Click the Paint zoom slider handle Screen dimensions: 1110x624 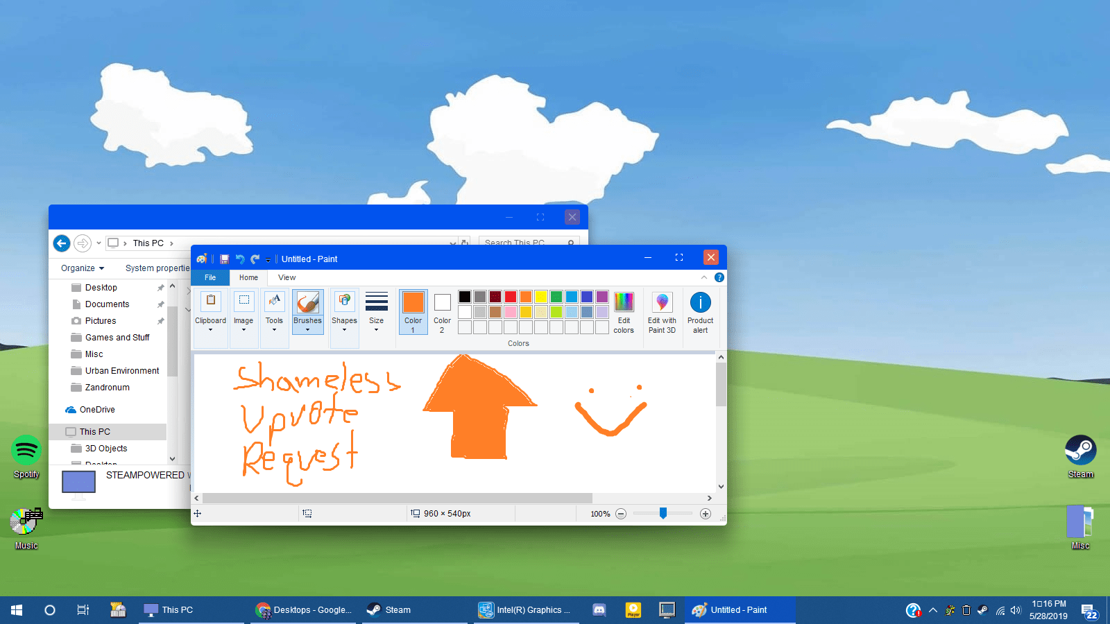click(663, 513)
